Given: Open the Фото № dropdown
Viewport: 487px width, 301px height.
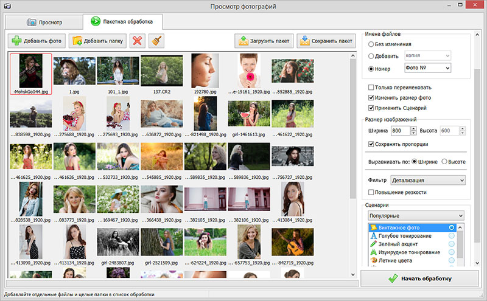Looking at the screenshot, I should pos(428,67).
